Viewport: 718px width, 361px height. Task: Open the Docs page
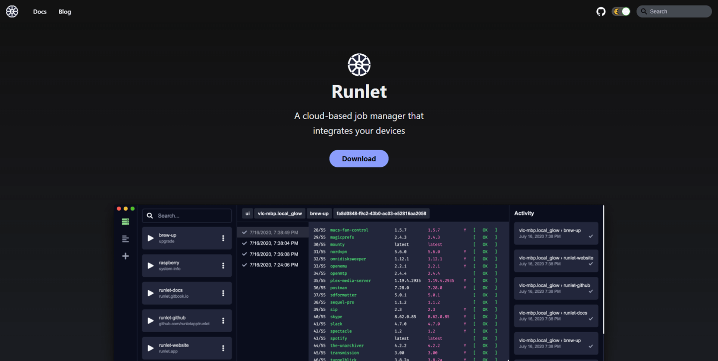[x=39, y=11]
